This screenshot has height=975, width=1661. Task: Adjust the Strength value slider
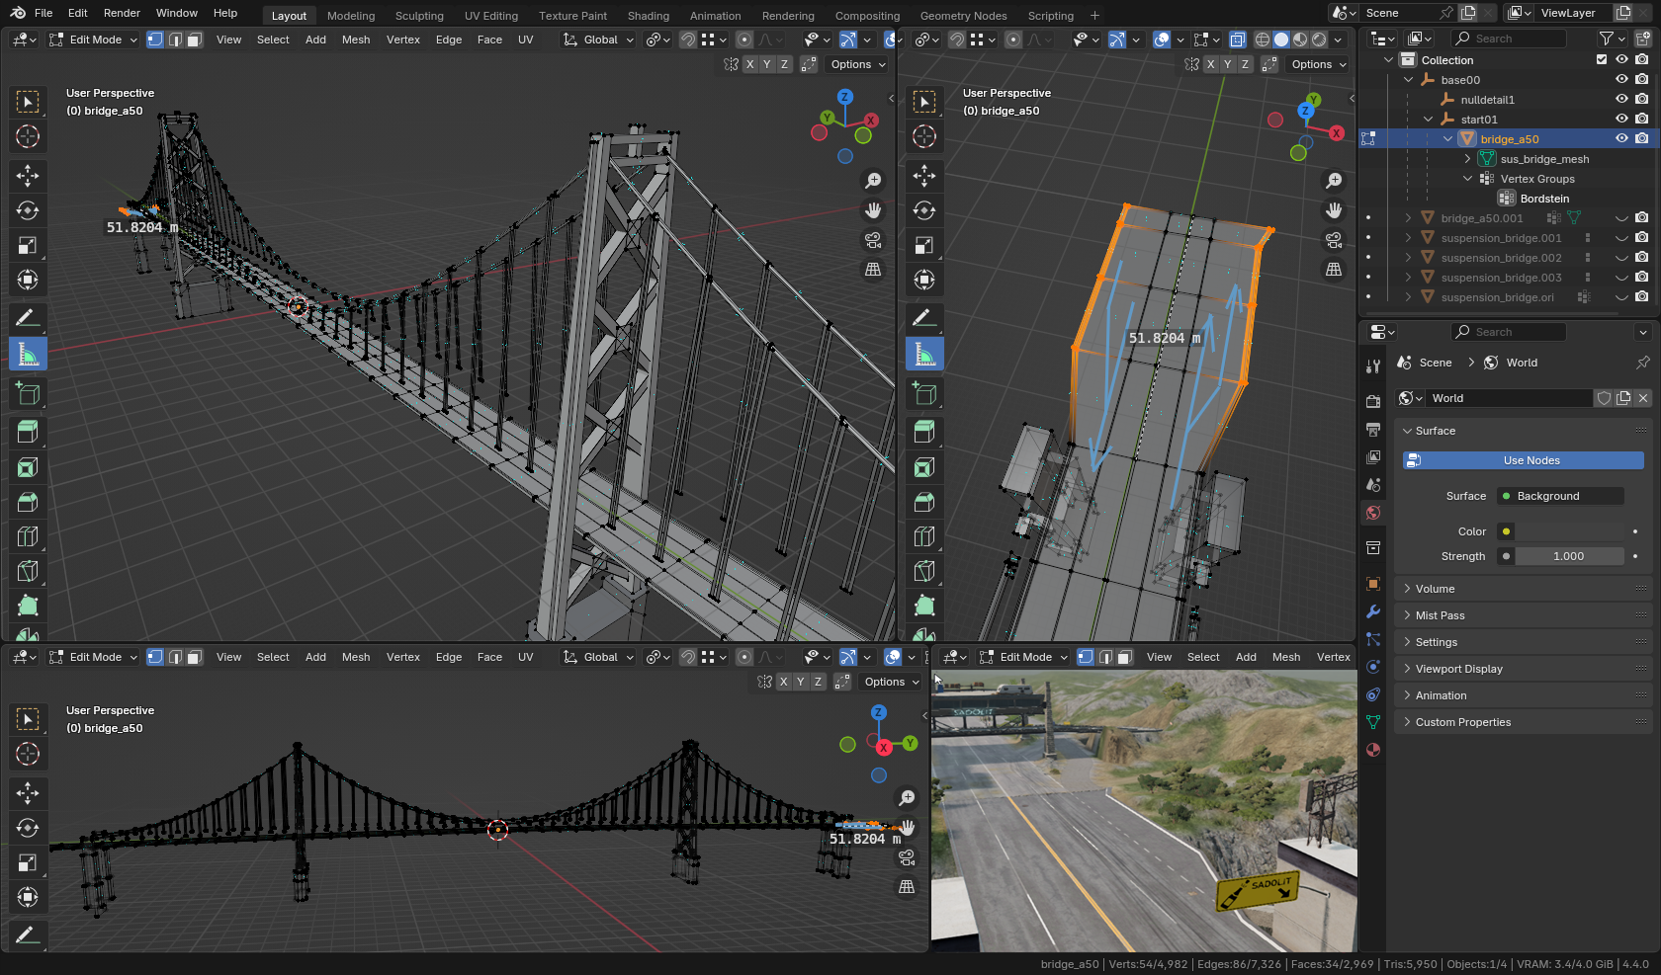coord(1568,556)
